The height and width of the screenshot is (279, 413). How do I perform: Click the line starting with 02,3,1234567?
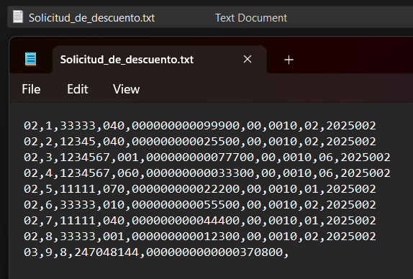(207, 157)
